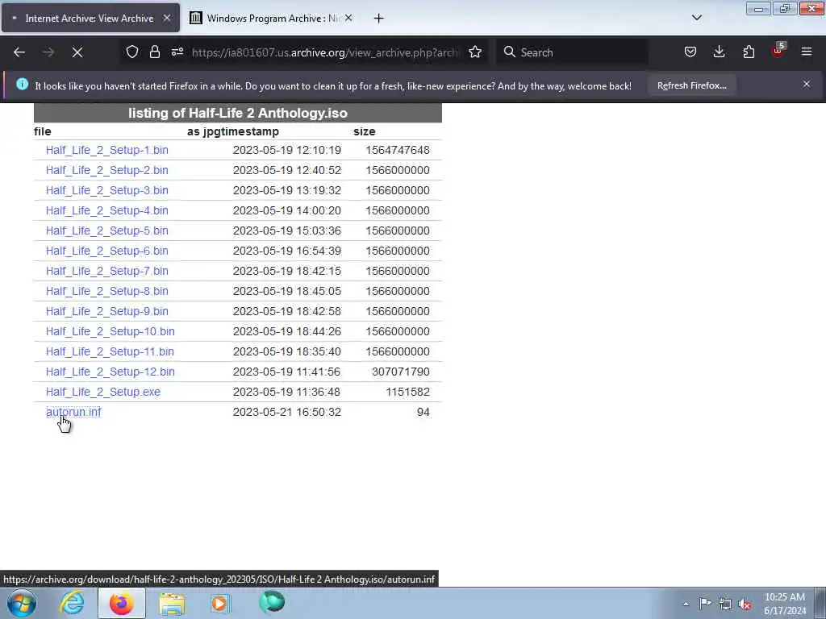826x619 pixels.
Task: Dismiss the Firefox refresh notification bar
Action: (807, 84)
